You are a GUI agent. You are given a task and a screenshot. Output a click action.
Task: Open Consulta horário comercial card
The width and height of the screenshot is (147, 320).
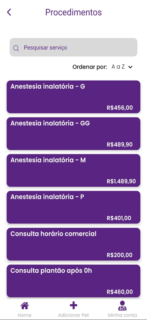point(73,244)
